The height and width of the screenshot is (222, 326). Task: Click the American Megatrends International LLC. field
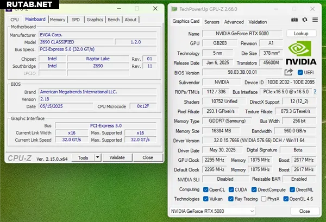(98, 92)
